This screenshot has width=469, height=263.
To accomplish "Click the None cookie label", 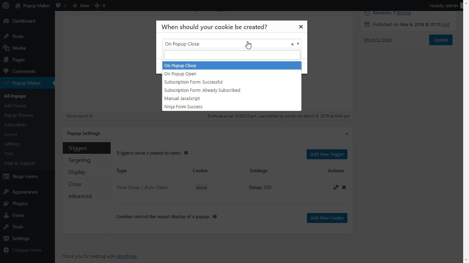I will click(x=202, y=188).
